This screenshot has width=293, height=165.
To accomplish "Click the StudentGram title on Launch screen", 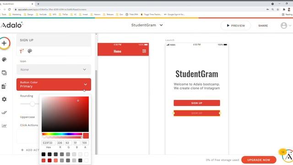I will 197,74.
